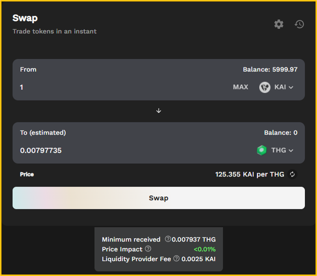Click Minimum received label
Screen dimensions: 317x276
[131, 239]
